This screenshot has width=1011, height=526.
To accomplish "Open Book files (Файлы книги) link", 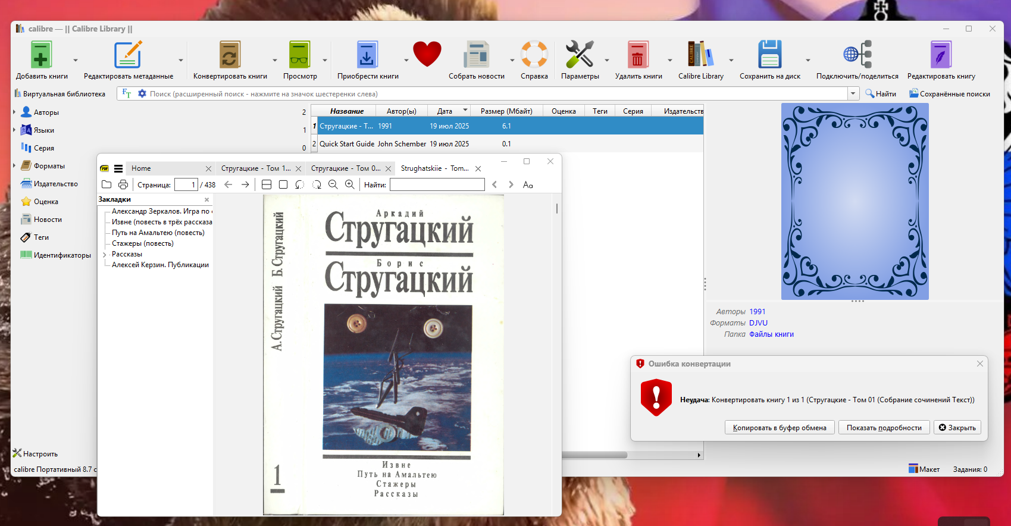I will [x=771, y=334].
